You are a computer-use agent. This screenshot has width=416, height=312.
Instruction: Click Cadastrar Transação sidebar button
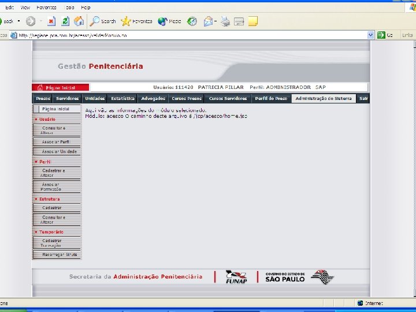tap(57, 243)
